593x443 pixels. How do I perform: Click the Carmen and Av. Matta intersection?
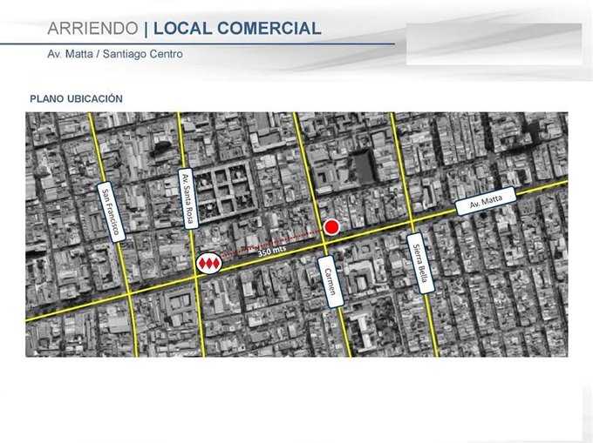point(324,244)
